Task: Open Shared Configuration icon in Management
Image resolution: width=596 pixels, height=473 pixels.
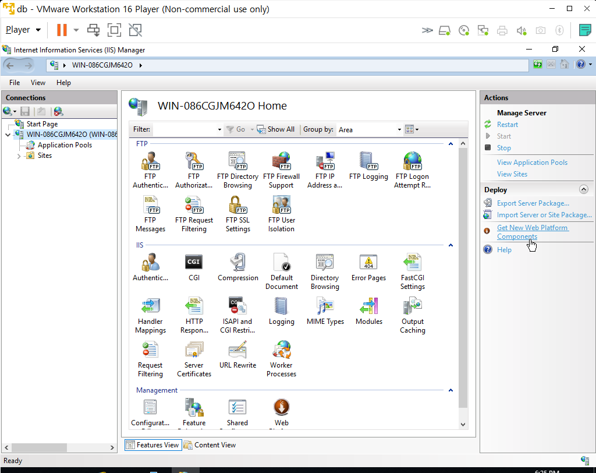Action: coord(237,413)
